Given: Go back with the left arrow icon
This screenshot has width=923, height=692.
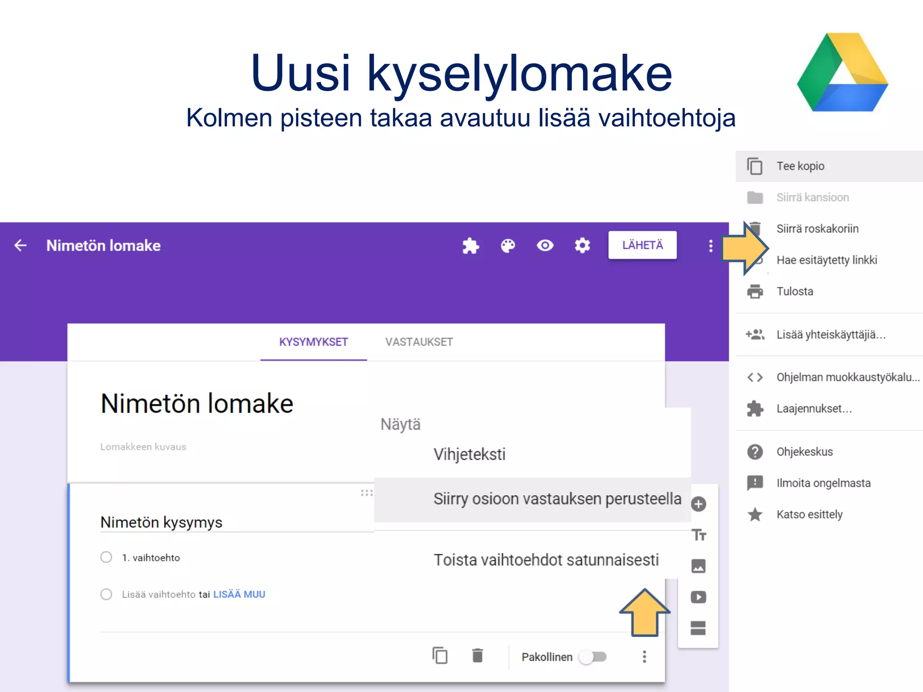Looking at the screenshot, I should [21, 246].
